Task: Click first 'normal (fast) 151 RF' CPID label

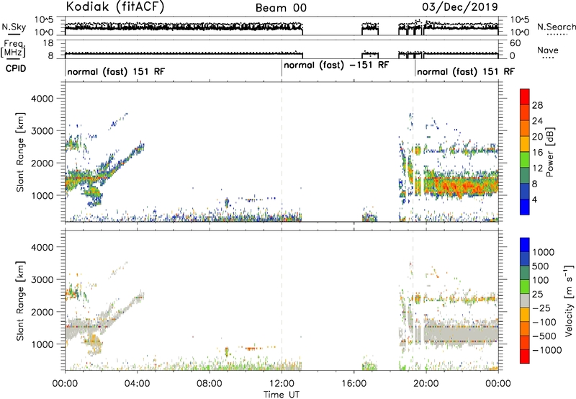Action: tap(116, 71)
